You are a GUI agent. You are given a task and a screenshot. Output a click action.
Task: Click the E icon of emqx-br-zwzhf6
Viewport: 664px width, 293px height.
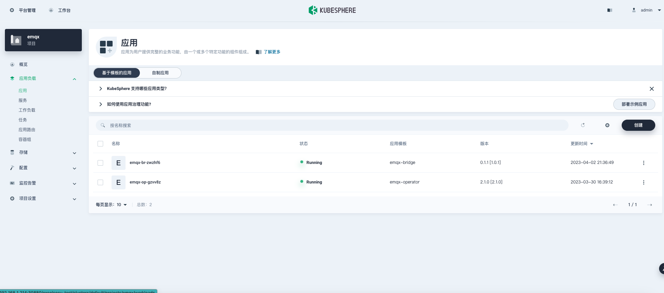pos(119,163)
